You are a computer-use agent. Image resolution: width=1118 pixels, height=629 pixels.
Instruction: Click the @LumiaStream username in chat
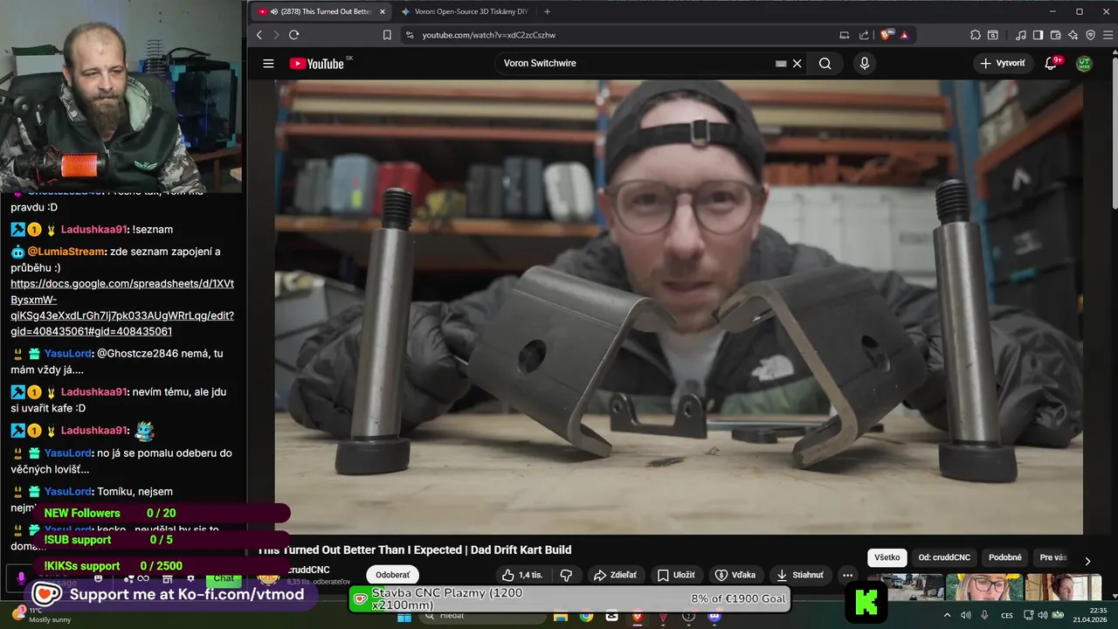67,252
